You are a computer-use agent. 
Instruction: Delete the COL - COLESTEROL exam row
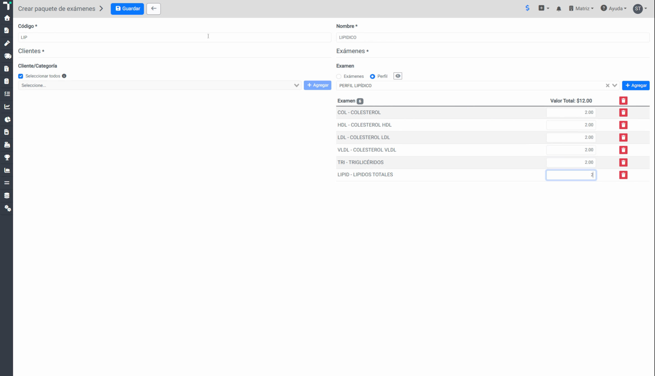coord(623,113)
